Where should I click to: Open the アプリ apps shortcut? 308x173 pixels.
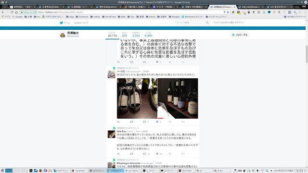(6, 17)
